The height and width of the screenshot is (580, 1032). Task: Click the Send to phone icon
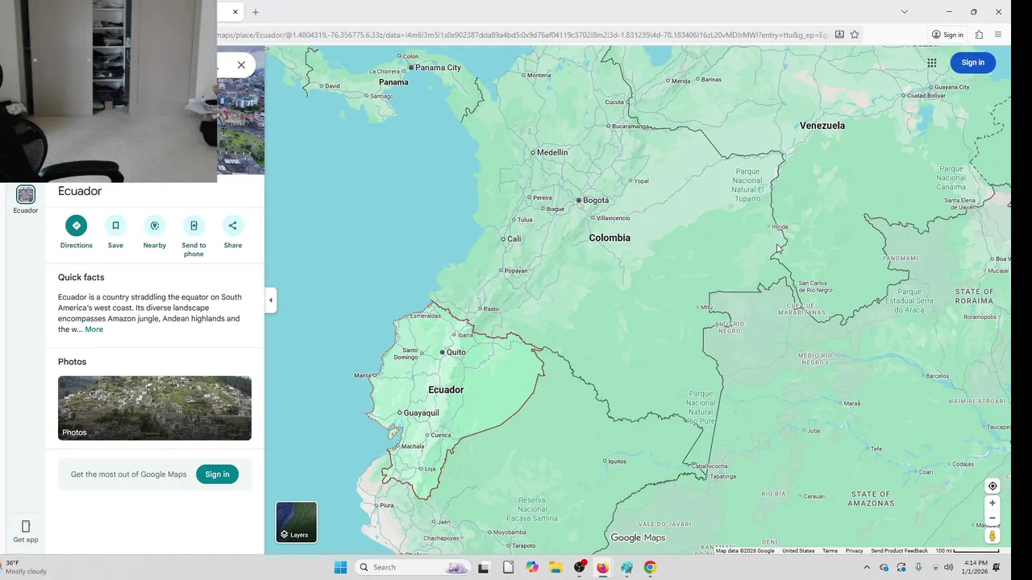click(193, 226)
